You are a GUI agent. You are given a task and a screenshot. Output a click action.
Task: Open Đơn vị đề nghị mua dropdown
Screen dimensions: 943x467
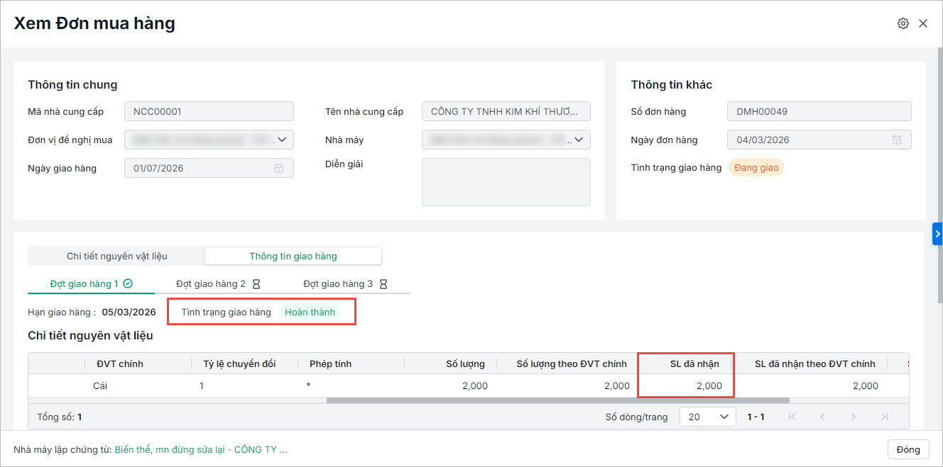coord(282,140)
